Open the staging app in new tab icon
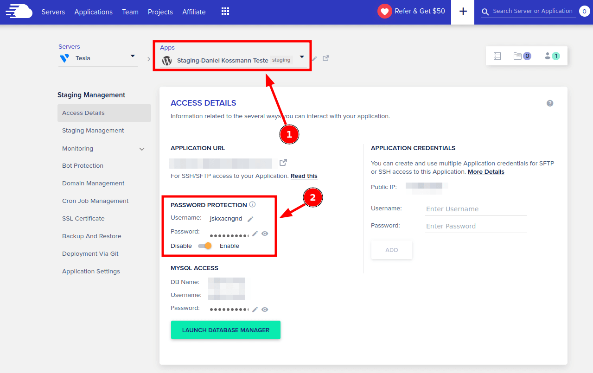 (x=326, y=58)
